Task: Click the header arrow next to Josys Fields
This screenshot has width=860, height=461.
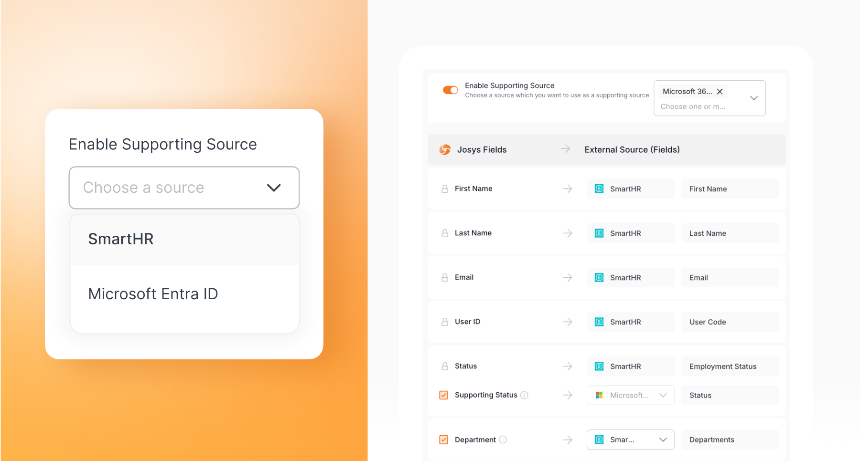Action: (566, 149)
